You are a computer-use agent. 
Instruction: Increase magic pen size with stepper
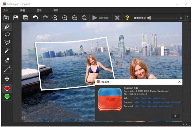point(187,17)
